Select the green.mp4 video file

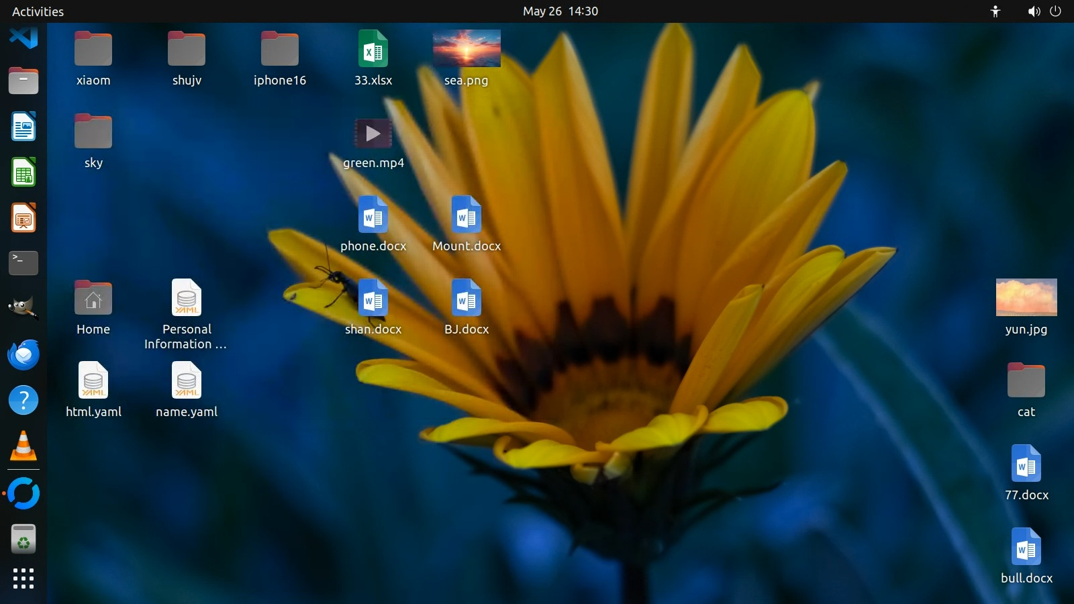pos(373,134)
